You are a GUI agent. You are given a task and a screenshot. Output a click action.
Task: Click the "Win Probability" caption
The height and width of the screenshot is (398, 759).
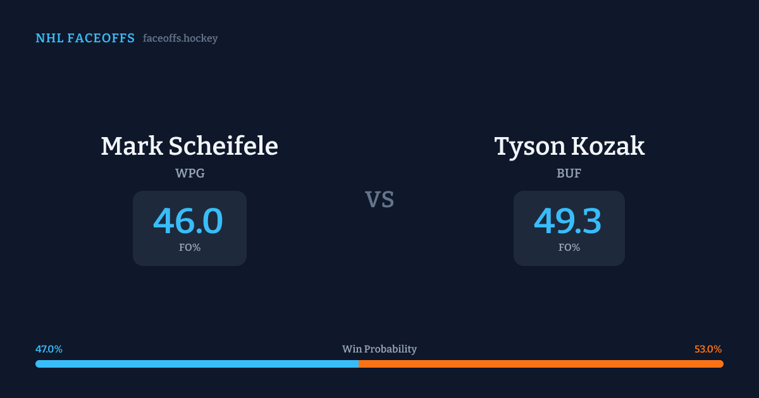[379, 349]
